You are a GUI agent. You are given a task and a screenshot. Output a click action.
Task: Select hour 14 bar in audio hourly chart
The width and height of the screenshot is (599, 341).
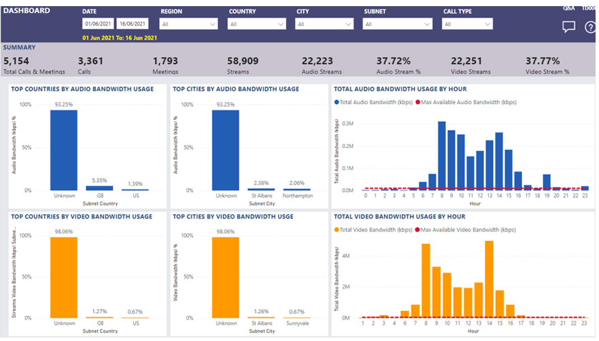pos(499,161)
